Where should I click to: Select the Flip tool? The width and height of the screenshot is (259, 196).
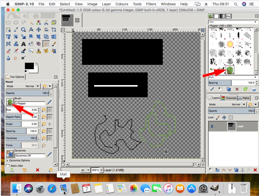coord(54,37)
